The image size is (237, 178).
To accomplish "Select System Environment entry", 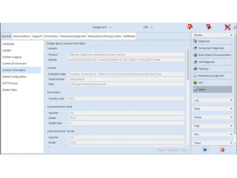I will coord(21,64).
